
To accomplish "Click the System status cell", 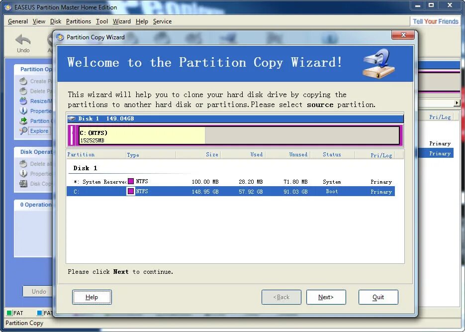I will [332, 182].
